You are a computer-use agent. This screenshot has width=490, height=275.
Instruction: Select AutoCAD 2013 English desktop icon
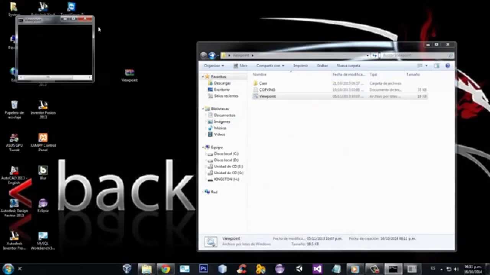pos(14,175)
